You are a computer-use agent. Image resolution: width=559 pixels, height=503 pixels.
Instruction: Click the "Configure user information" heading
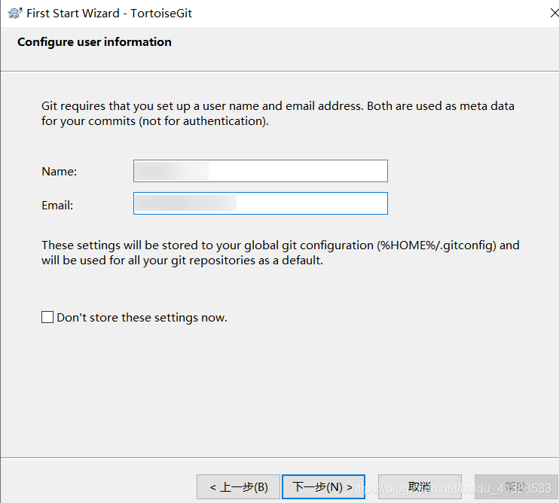(x=94, y=42)
